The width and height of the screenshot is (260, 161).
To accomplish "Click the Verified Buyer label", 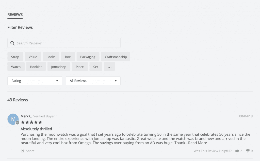I will (44, 116).
